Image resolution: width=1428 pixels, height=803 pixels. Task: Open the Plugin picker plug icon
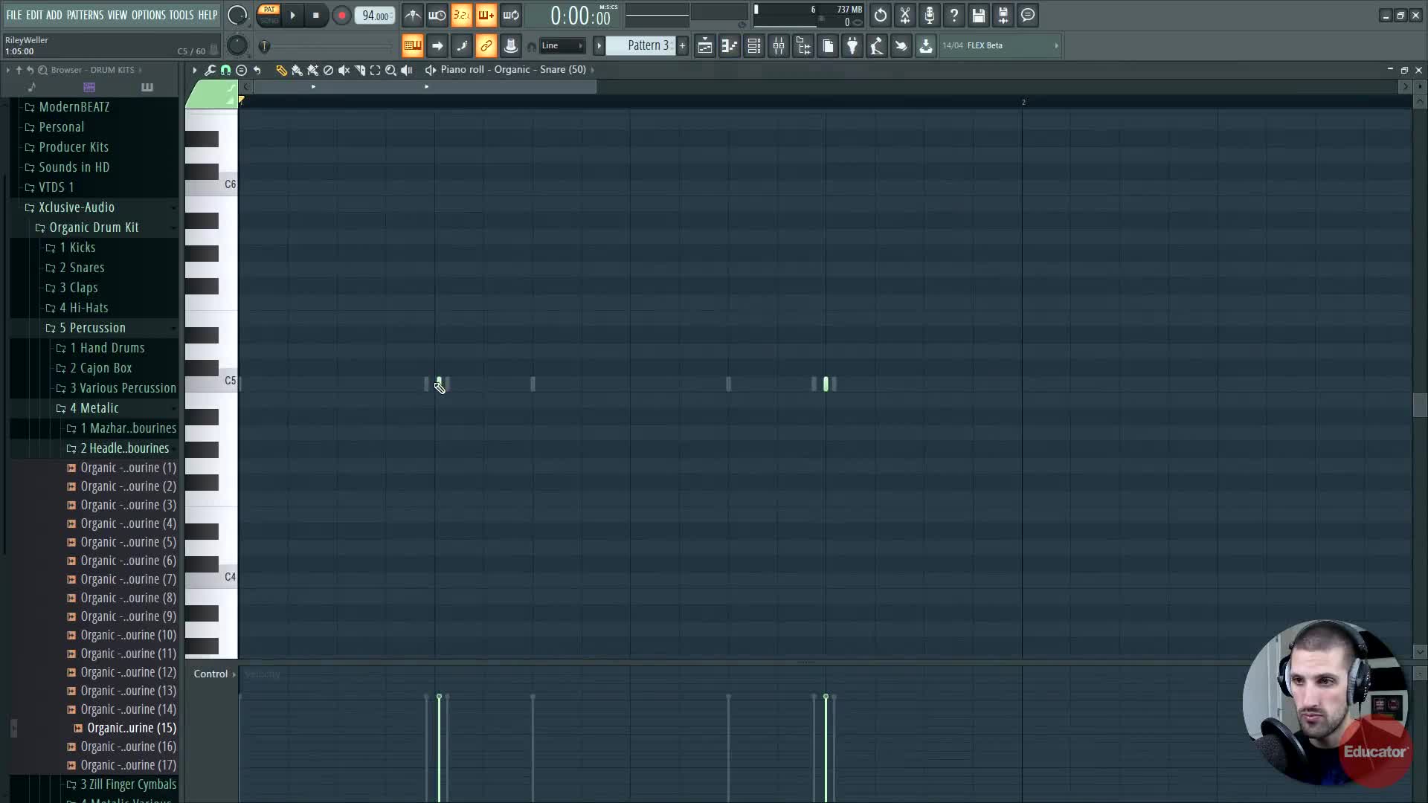tap(852, 46)
